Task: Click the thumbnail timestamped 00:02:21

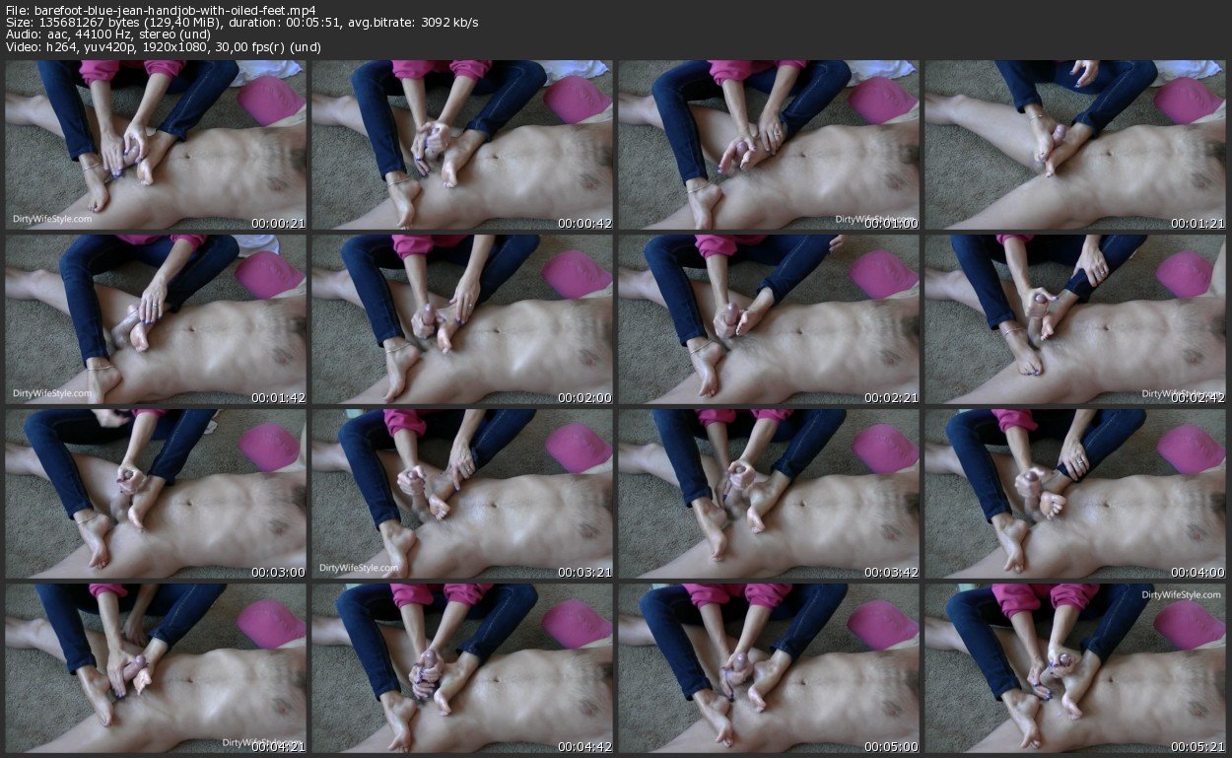Action: (769, 319)
